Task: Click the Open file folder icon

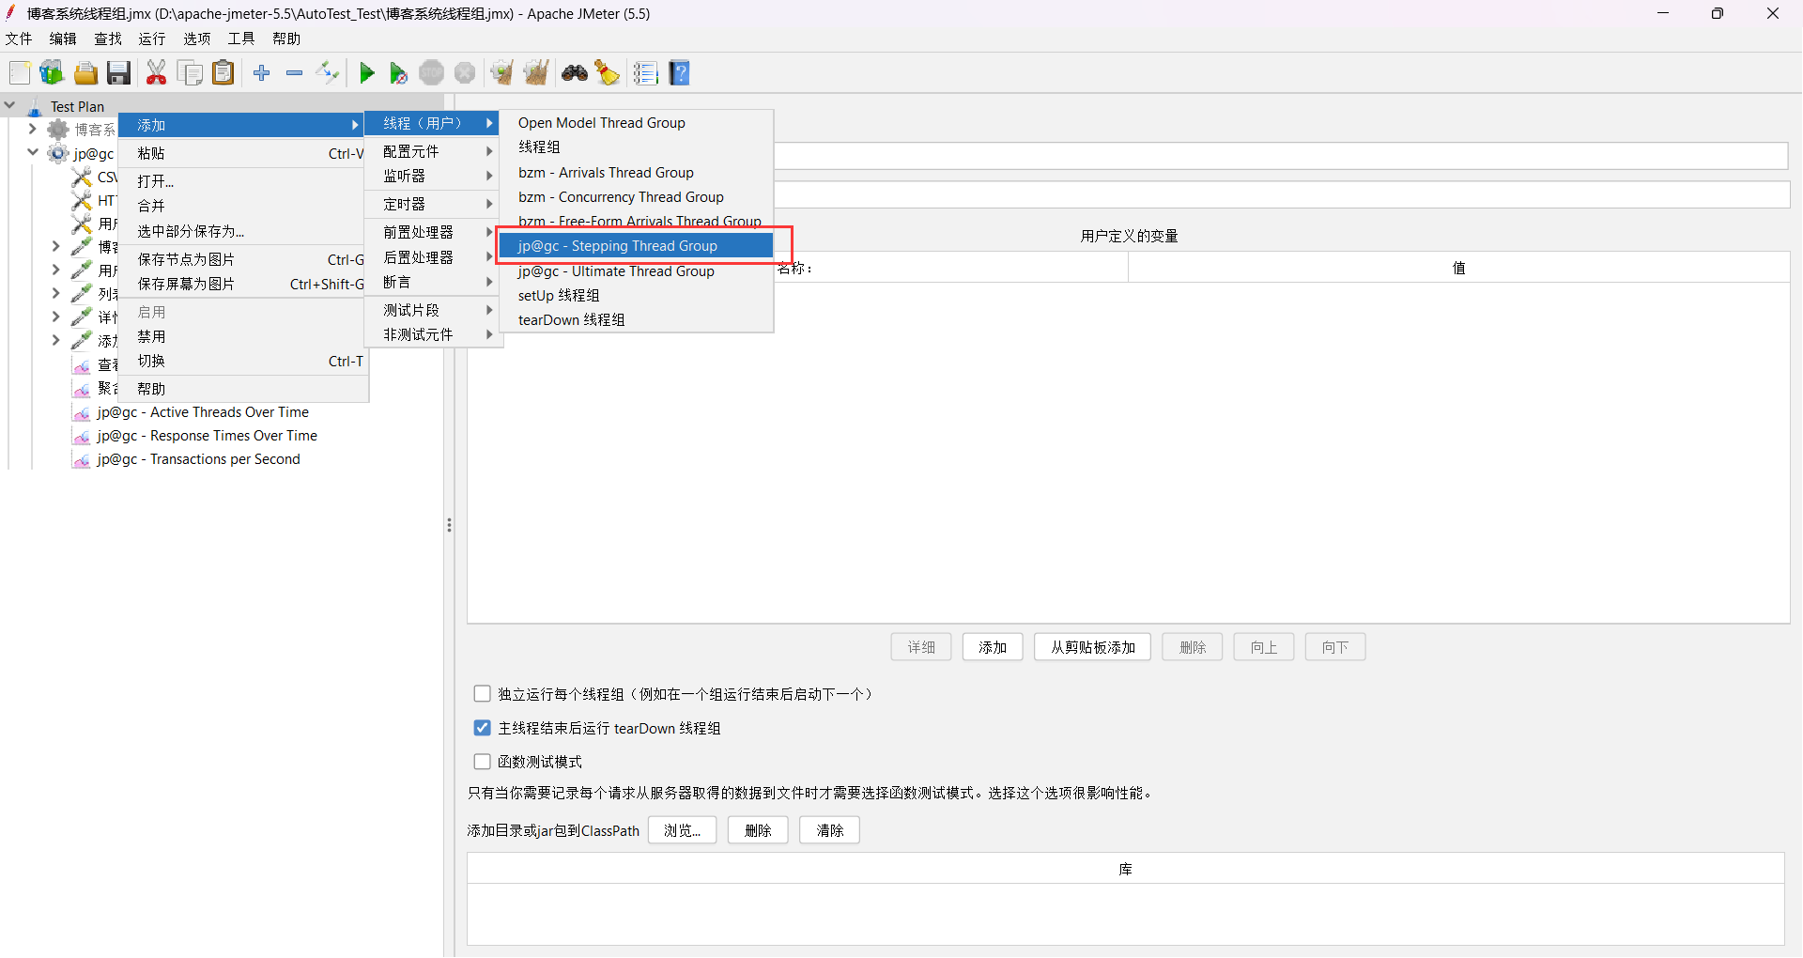Action: click(x=85, y=73)
